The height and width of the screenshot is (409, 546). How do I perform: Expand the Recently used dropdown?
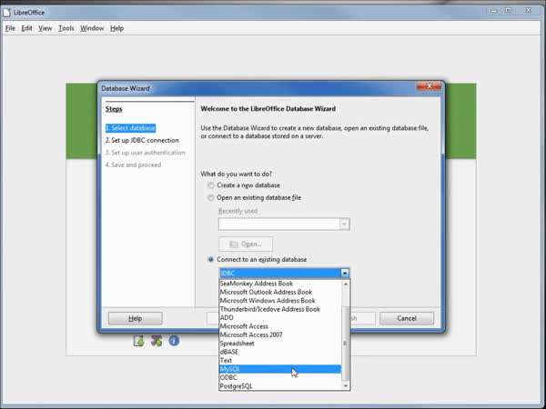[x=344, y=224]
